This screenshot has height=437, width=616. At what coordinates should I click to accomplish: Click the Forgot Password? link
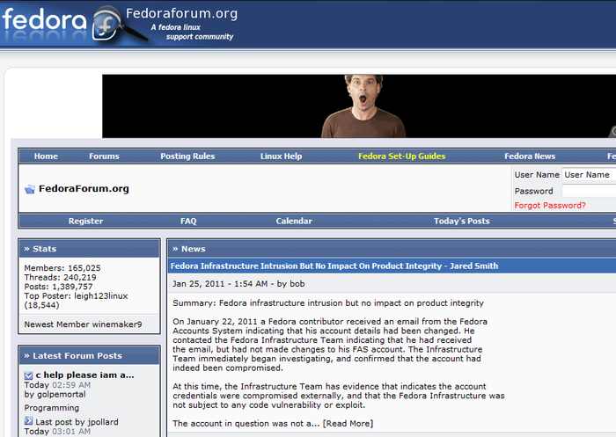(550, 206)
